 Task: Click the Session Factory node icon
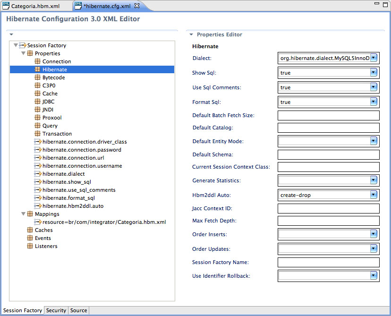(x=23, y=45)
